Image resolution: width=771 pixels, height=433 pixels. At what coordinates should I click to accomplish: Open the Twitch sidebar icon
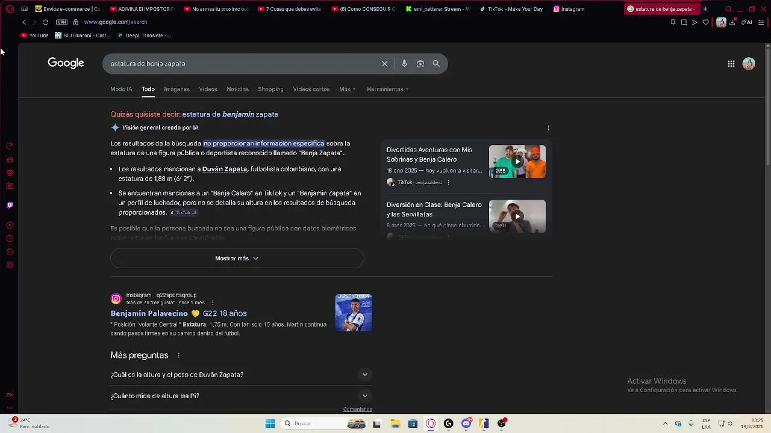[x=10, y=205]
